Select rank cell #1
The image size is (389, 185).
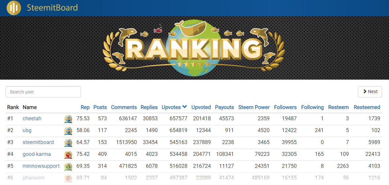tap(10, 119)
